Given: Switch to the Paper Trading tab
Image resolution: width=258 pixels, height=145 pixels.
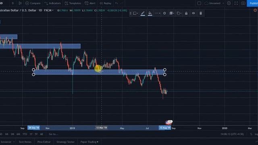Looking at the screenshot, I should (x=89, y=142).
